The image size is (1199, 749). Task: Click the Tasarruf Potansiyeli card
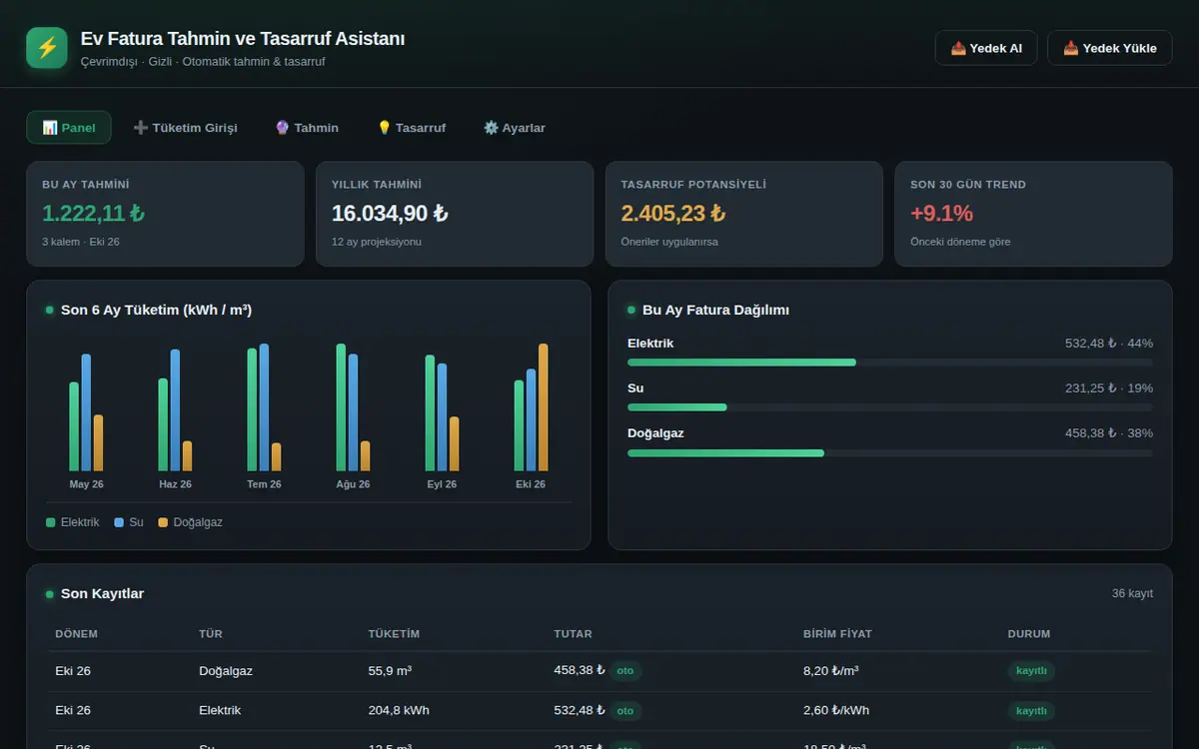point(744,214)
